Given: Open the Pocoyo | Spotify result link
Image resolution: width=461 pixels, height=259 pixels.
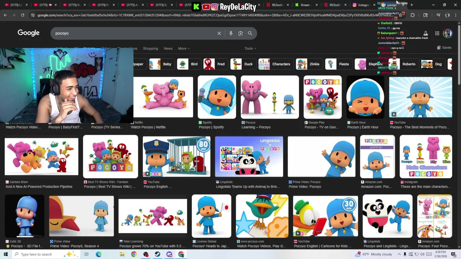Looking at the screenshot, I should (211, 127).
